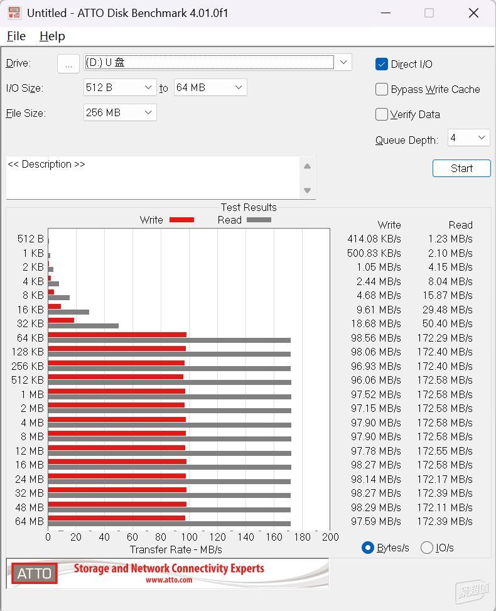Click the description scroll down arrow
The width and height of the screenshot is (496, 611).
307,190
